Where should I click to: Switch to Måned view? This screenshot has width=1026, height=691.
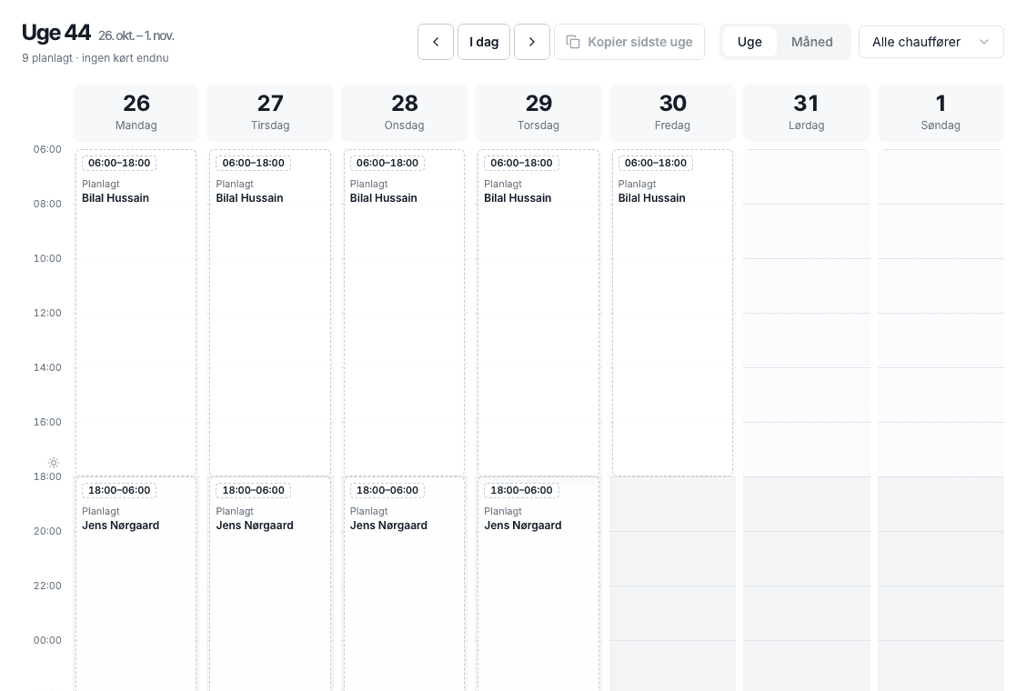point(812,42)
